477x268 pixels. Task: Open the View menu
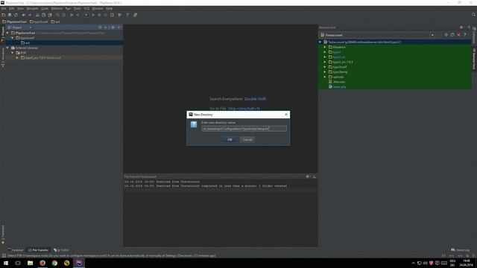(20, 8)
